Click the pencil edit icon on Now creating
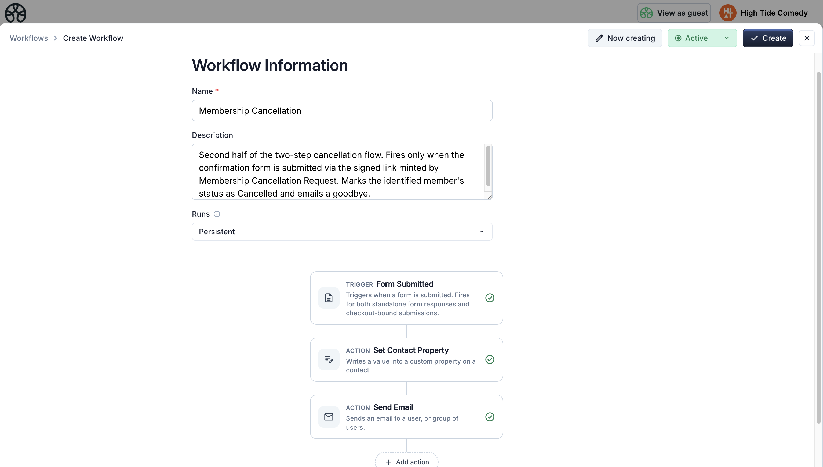This screenshot has height=467, width=823. click(x=599, y=38)
